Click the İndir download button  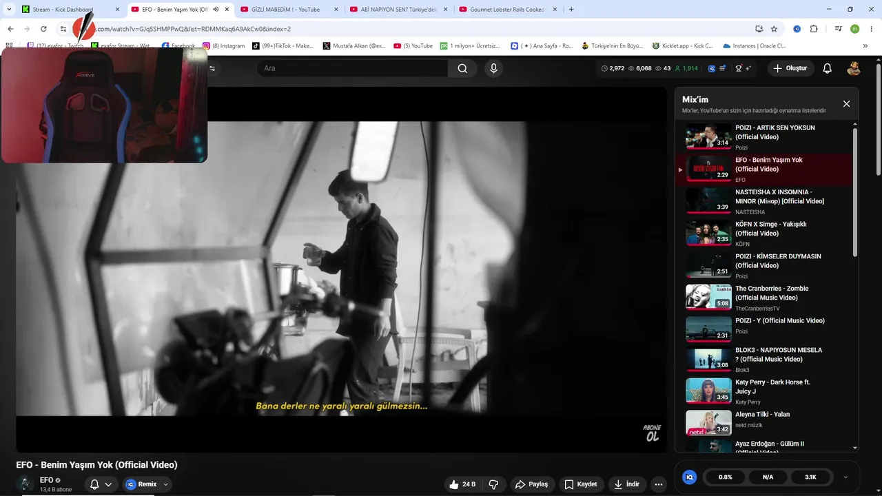tap(627, 484)
